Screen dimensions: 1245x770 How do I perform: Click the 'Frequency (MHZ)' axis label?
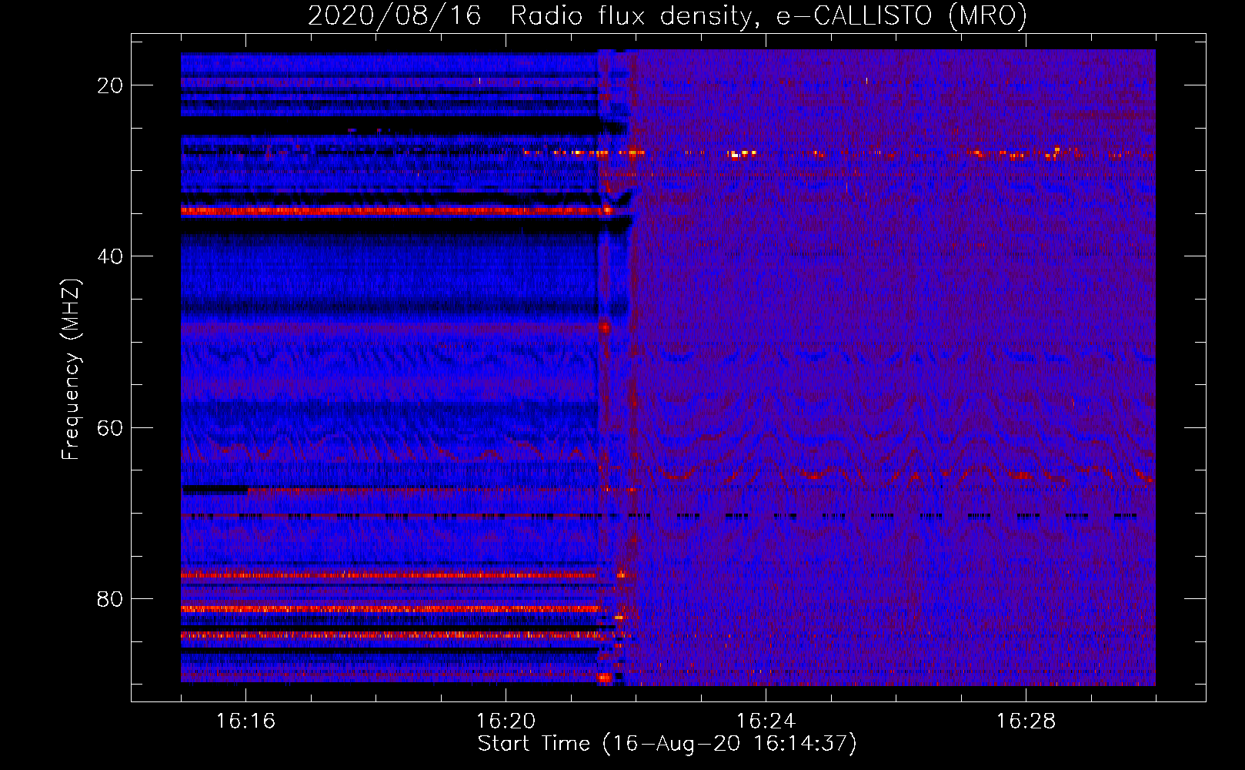tap(71, 370)
